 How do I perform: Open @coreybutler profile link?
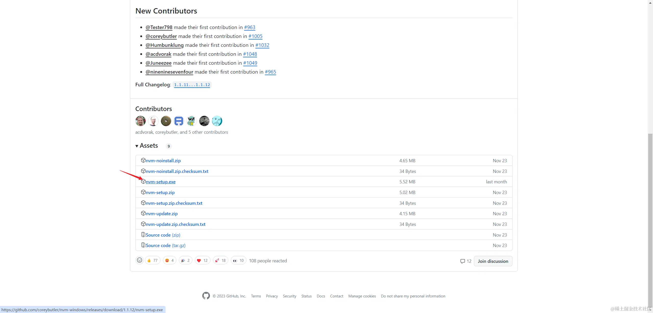point(161,36)
